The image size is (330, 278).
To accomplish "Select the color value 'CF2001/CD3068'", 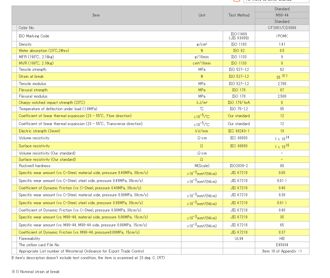I will click(x=282, y=28).
